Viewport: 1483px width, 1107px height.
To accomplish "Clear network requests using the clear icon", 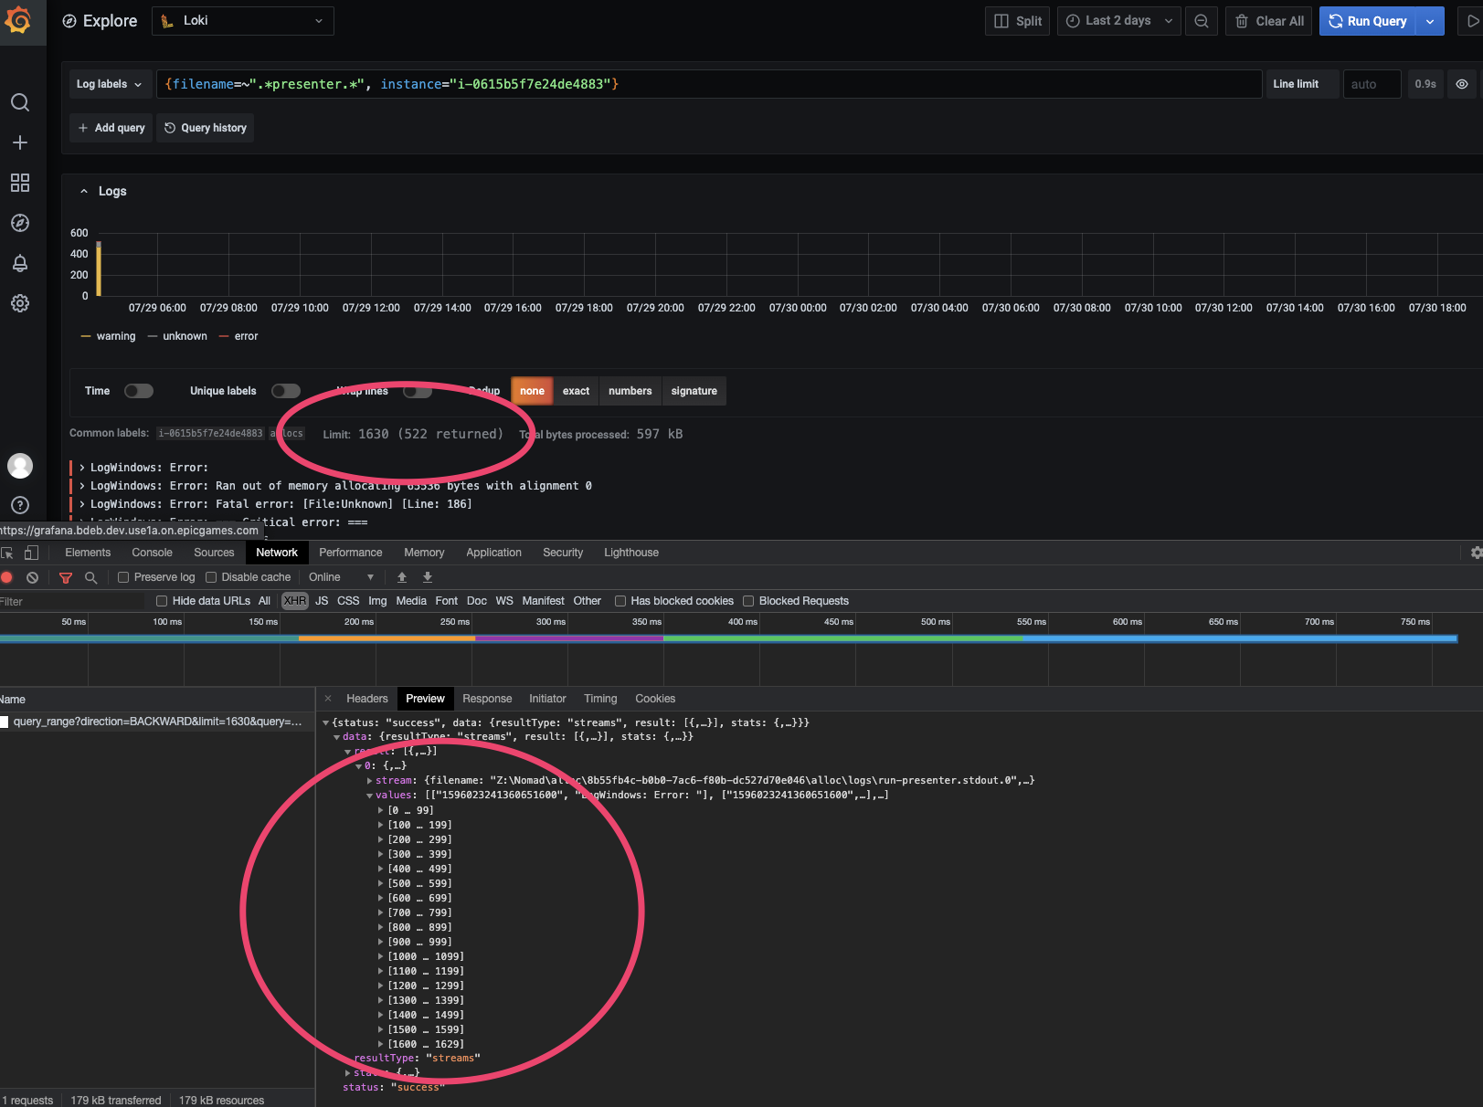I will coord(33,577).
